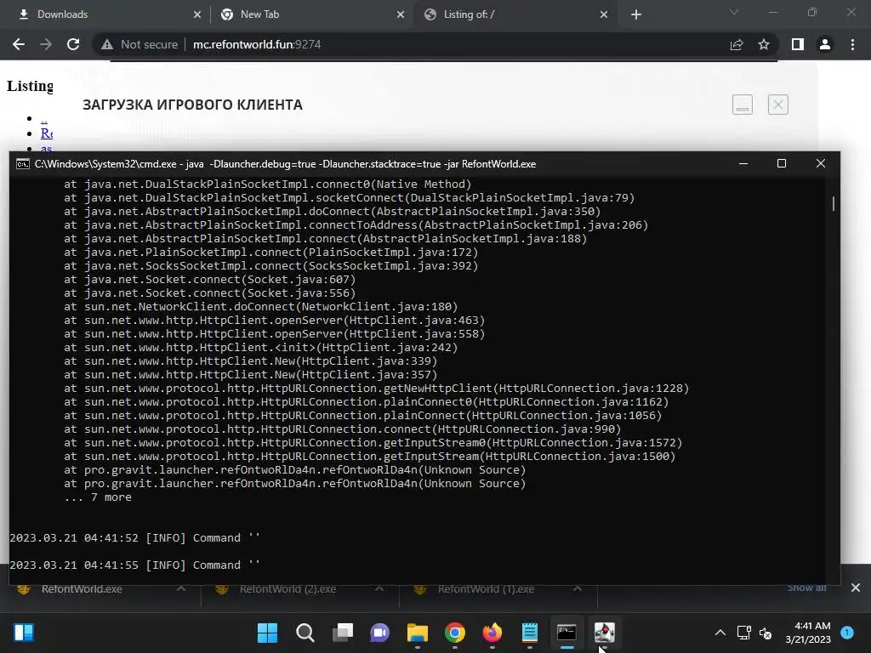Open downloaded RefontWorld (1).exe item
The width and height of the screenshot is (871, 653).
486,589
